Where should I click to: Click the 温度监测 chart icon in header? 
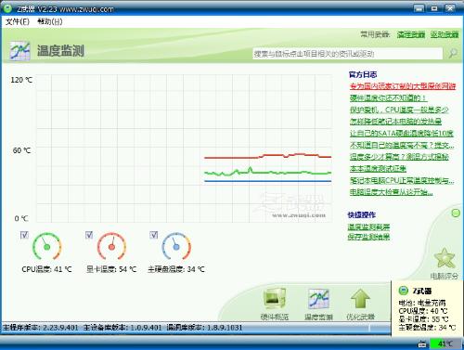click(19, 50)
